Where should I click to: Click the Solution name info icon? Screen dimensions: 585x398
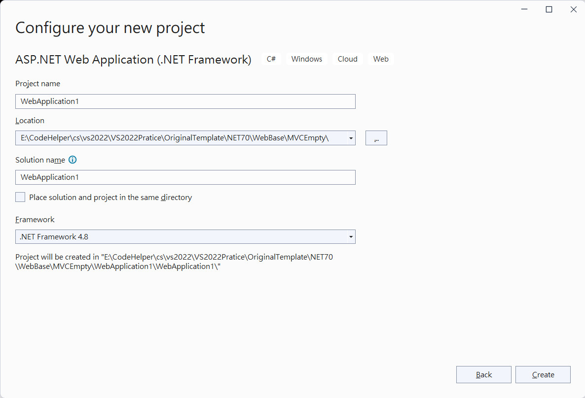(73, 160)
